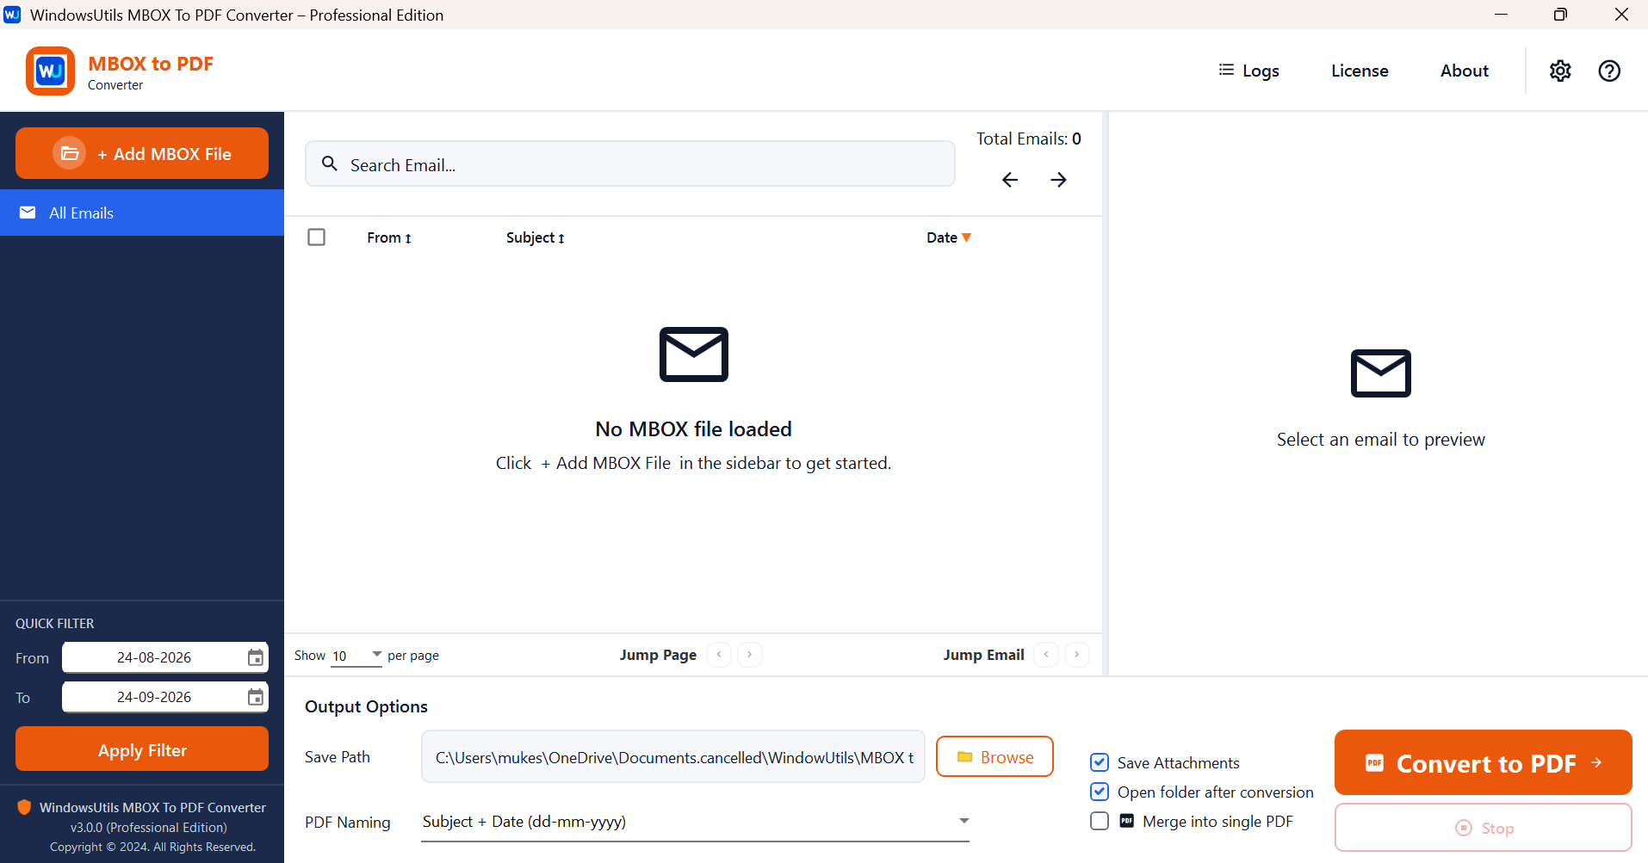
Task: Uncheck Open folder after conversion
Action: point(1100,792)
